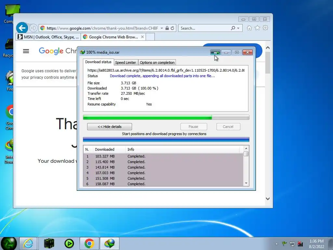Open the Firefox desktop shortcut

pos(9,81)
